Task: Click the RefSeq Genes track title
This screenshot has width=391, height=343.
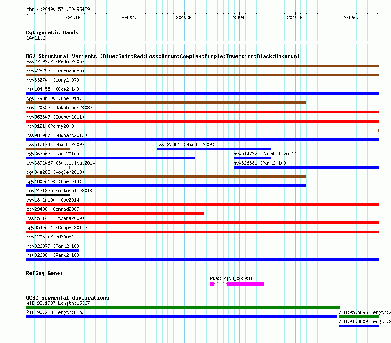Action: click(x=44, y=273)
